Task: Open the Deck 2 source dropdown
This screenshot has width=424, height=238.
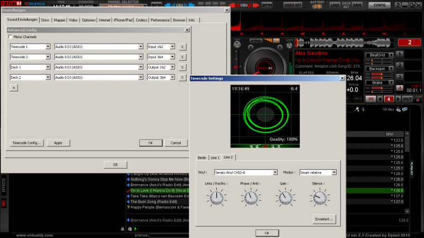Action: coord(48,77)
